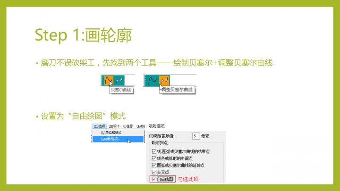Toggle the 线条或弧形的中间点 checkbox
This screenshot has height=191, width=340.
click(x=154, y=158)
